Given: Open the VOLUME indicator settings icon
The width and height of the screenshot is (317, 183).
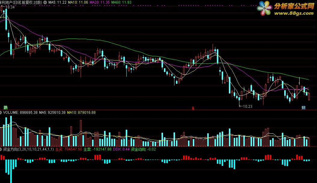Looking at the screenshot, I should click(x=1, y=113).
